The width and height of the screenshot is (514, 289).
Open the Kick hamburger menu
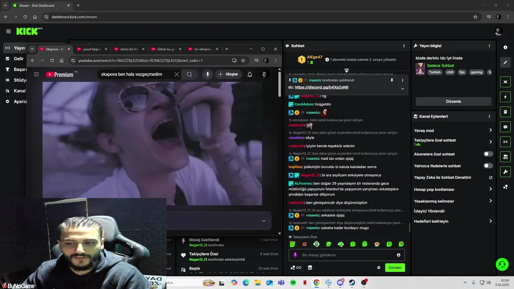point(8,31)
